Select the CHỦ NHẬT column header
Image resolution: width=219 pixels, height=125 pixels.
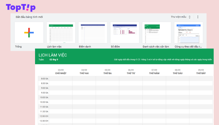[x=61, y=73]
